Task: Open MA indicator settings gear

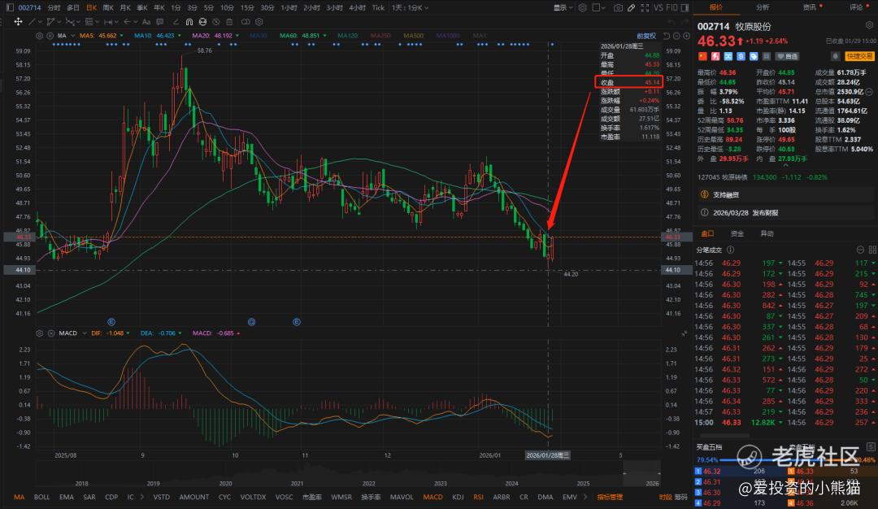Action: [39, 36]
